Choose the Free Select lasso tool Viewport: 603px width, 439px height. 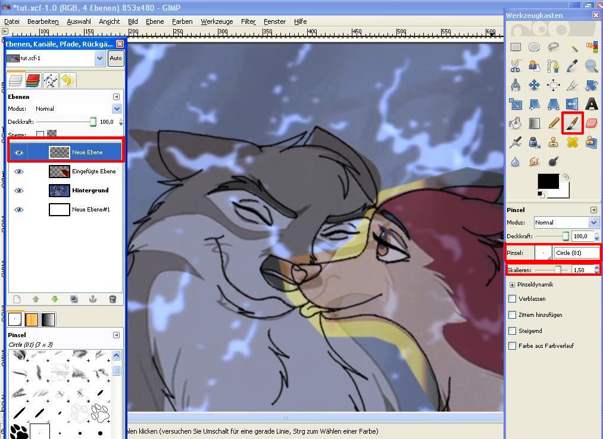pos(554,47)
